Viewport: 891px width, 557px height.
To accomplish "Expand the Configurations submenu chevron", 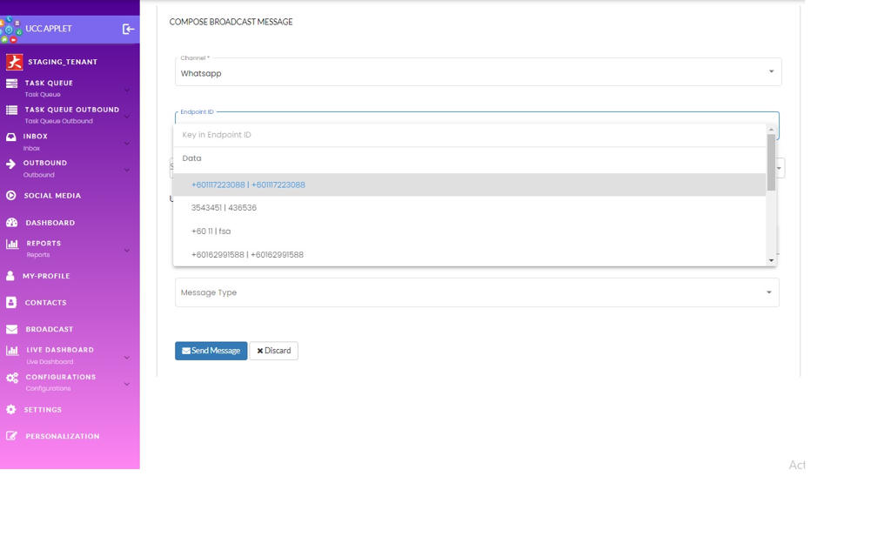I will point(127,383).
